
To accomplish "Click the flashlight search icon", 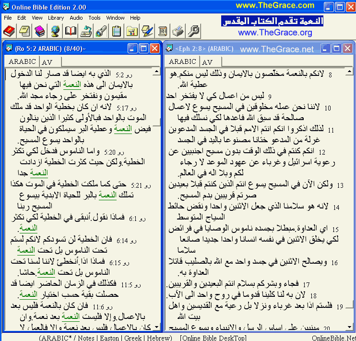I will point(101,31).
